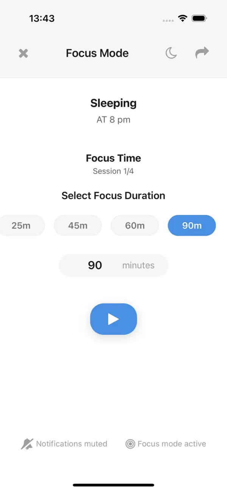Click the Wi-Fi icon in the status bar
Image resolution: width=227 pixels, height=491 pixels.
coord(182,18)
